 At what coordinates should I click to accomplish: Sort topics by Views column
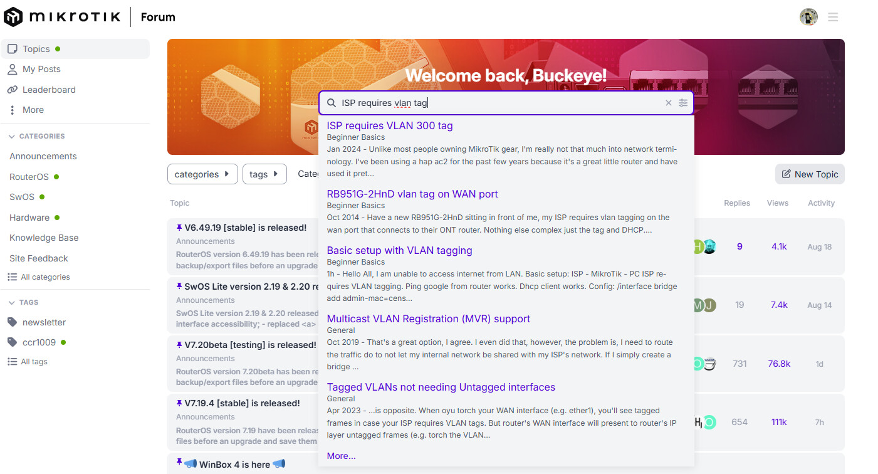(x=778, y=203)
